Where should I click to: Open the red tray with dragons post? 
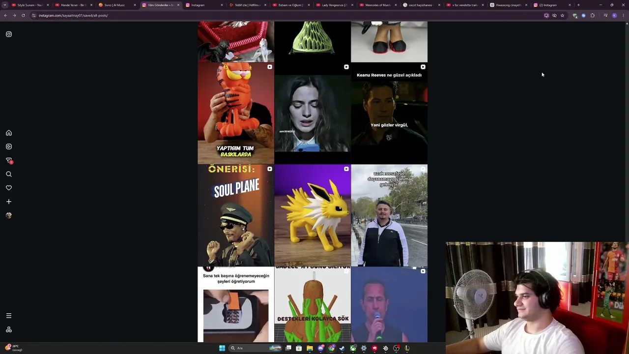(x=236, y=42)
